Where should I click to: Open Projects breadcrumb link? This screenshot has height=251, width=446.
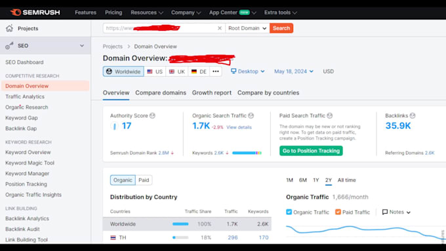tap(113, 47)
